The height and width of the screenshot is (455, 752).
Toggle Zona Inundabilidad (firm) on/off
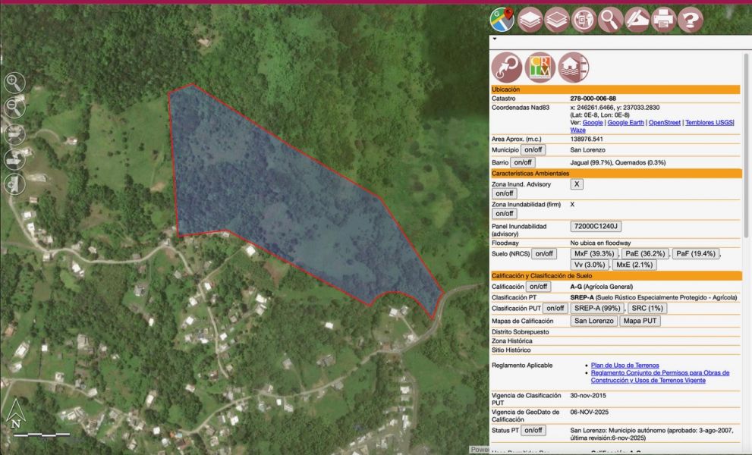coord(507,213)
